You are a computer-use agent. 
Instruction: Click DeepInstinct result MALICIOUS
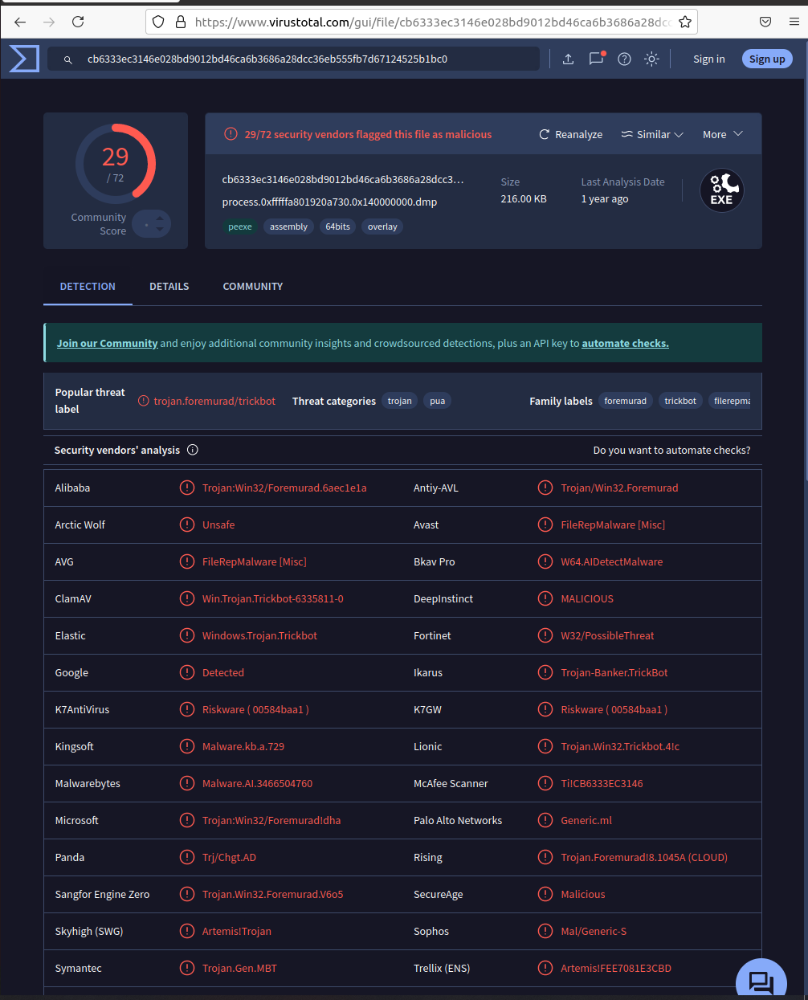pos(587,598)
